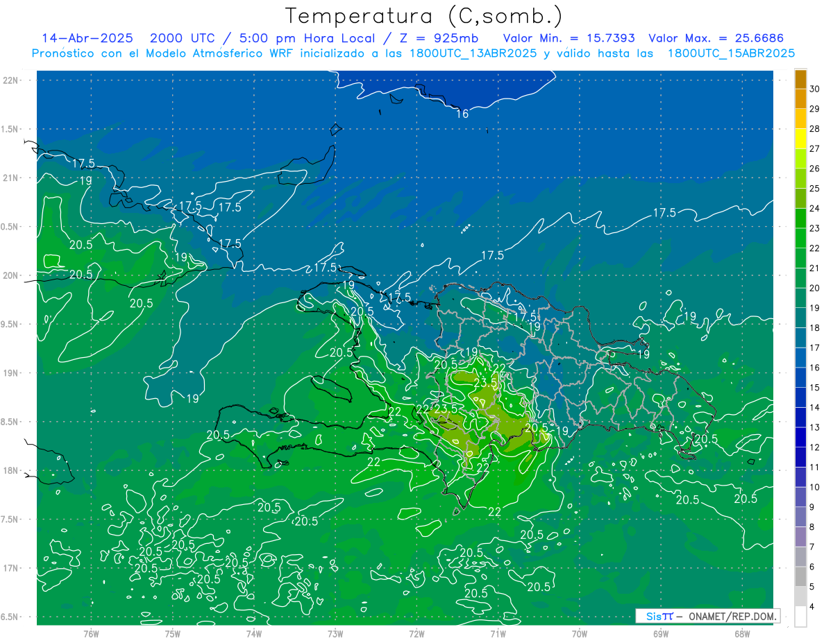Pick the green swatch between 22 and 23
The image size is (833, 643).
801,238
